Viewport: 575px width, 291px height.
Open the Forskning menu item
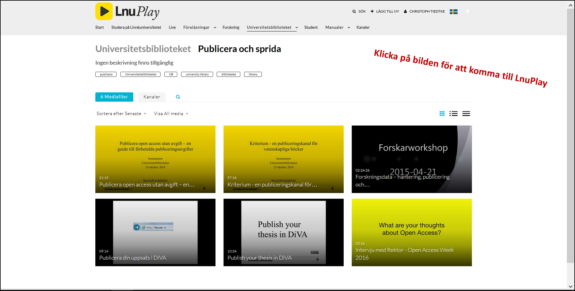(231, 27)
